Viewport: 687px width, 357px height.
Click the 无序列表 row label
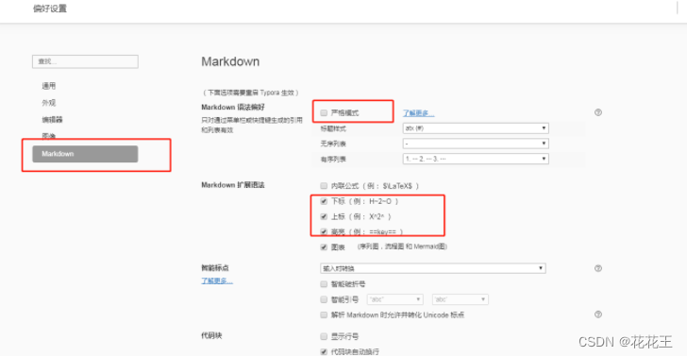coord(333,144)
